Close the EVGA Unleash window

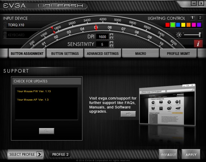(201, 3)
